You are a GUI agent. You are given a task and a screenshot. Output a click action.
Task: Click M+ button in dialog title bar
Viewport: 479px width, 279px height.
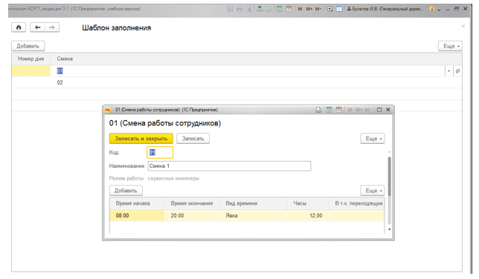[x=359, y=110]
